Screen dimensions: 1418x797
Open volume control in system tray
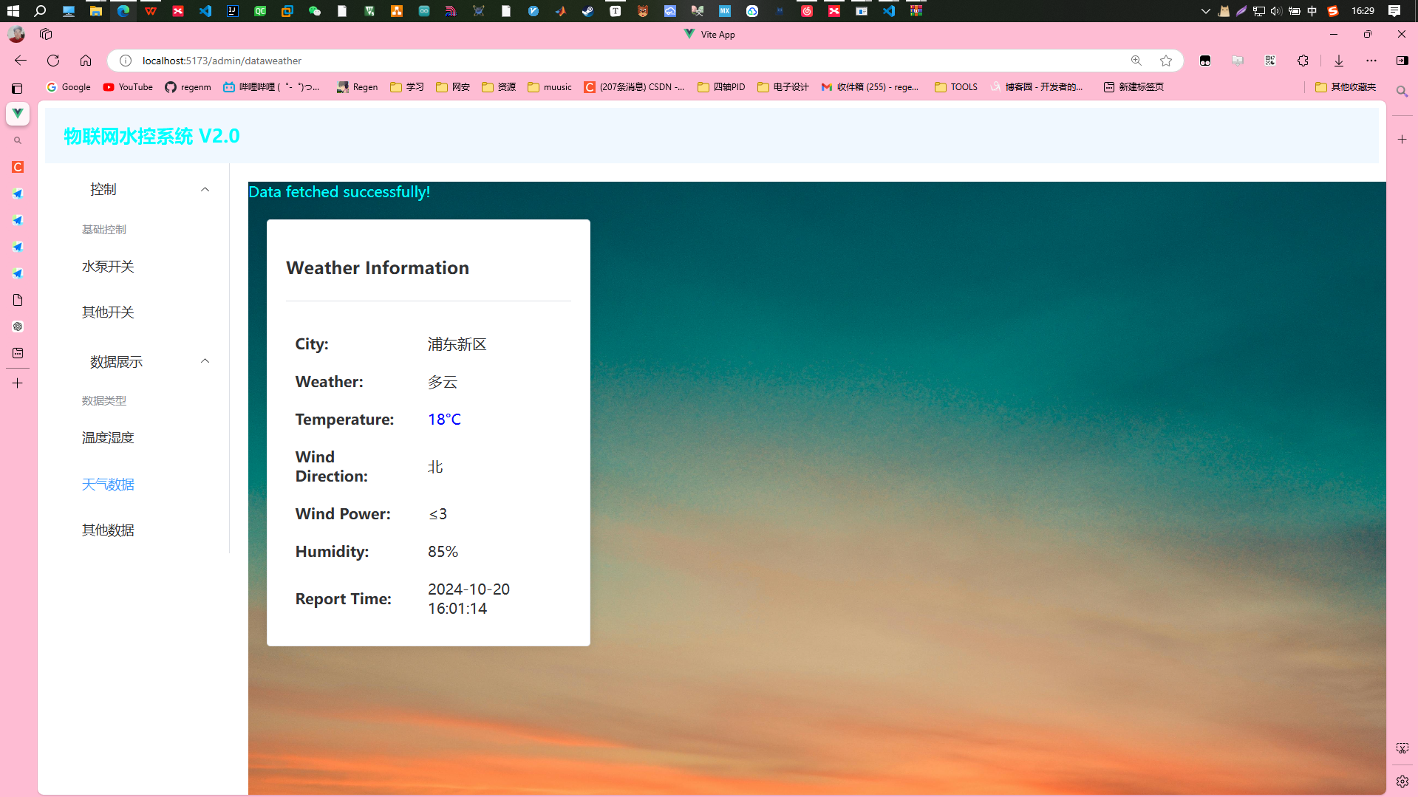(1276, 11)
